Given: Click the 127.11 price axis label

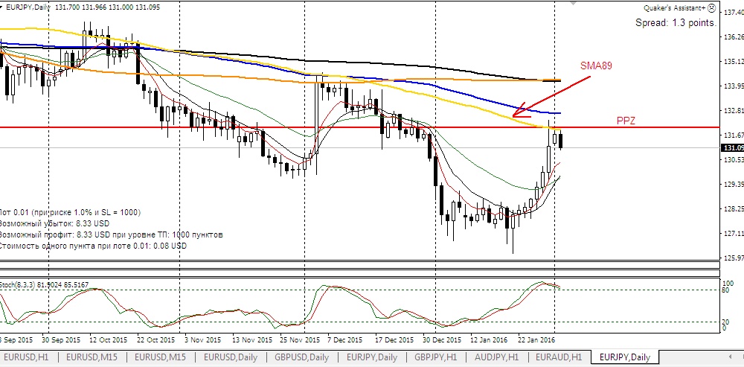Looking at the screenshot, I should click(x=734, y=234).
